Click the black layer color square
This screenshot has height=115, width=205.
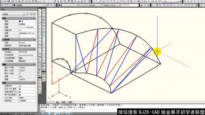[15, 5]
